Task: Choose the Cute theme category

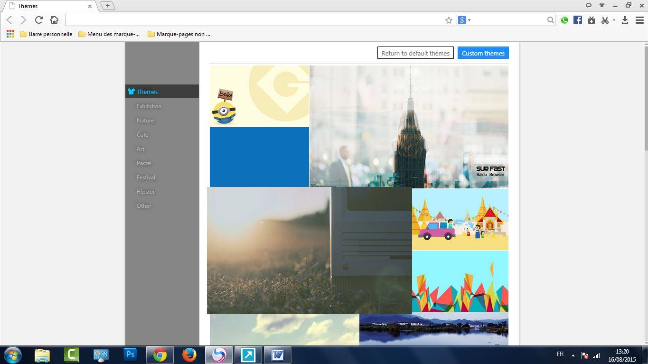Action: 142,135
